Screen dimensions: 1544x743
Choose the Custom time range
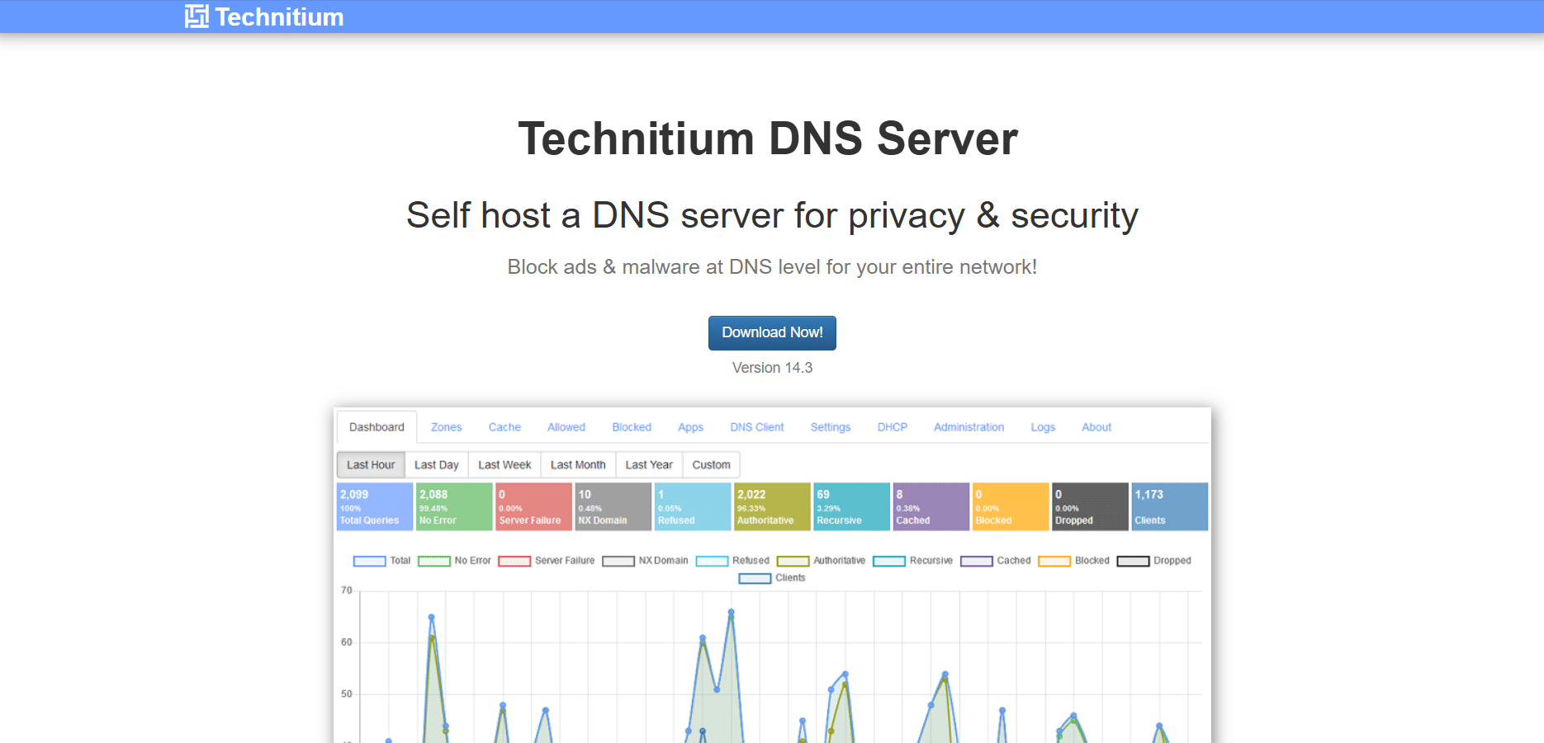point(711,465)
